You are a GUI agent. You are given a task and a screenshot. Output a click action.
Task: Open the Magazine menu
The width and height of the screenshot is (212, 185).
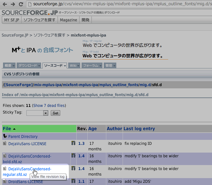[69, 20]
